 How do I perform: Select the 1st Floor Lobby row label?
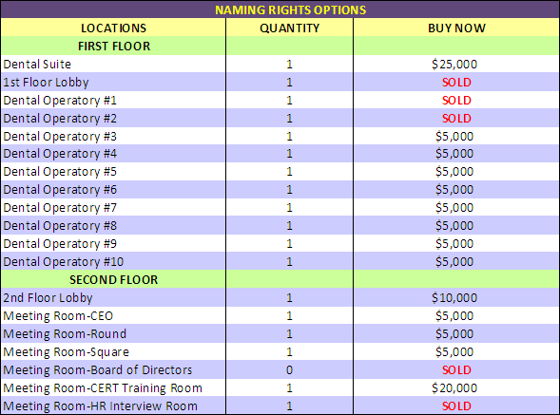click(x=46, y=83)
